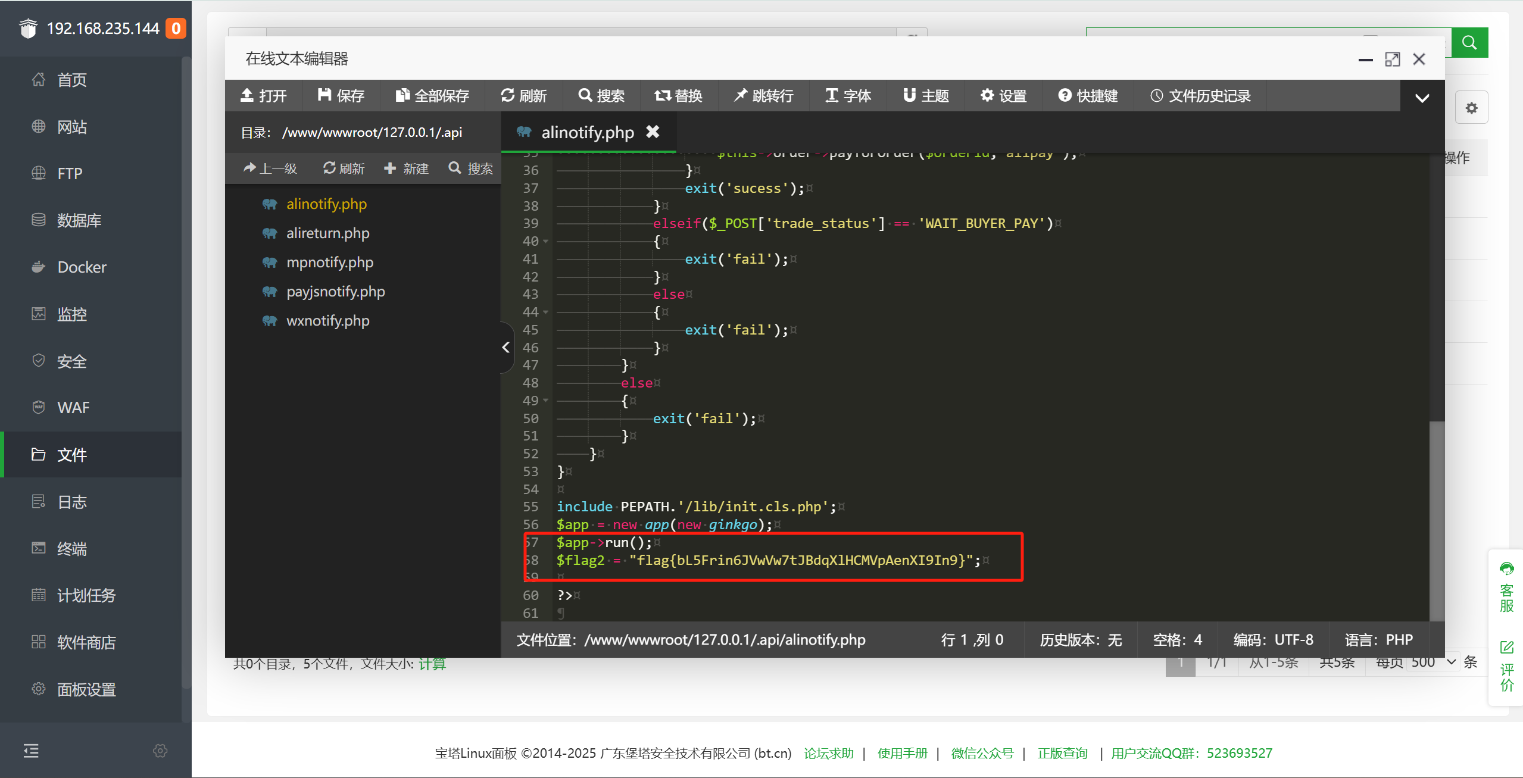Fold code block at line 49
This screenshot has width=1523, height=778.
click(545, 401)
